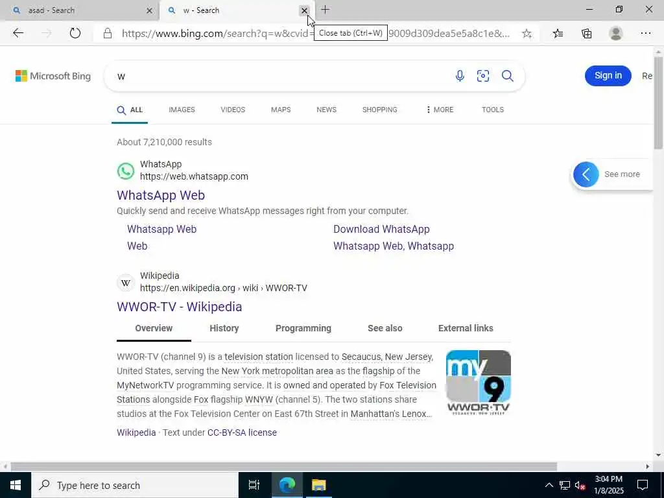Expand the MORE search categories menu
664x498 pixels.
pyautogui.click(x=440, y=110)
